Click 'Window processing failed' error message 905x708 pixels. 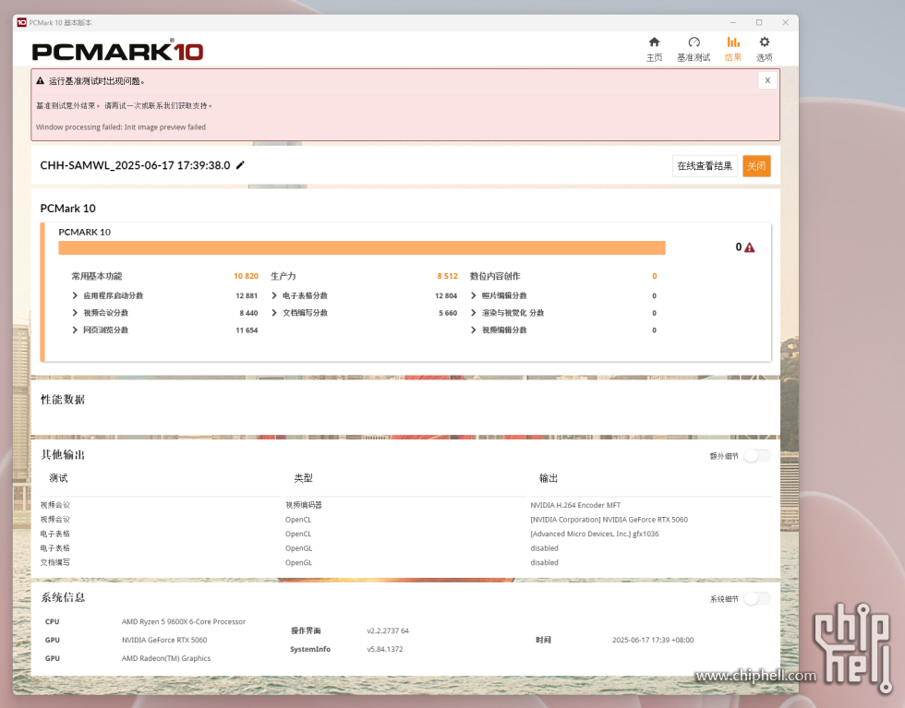click(x=121, y=127)
